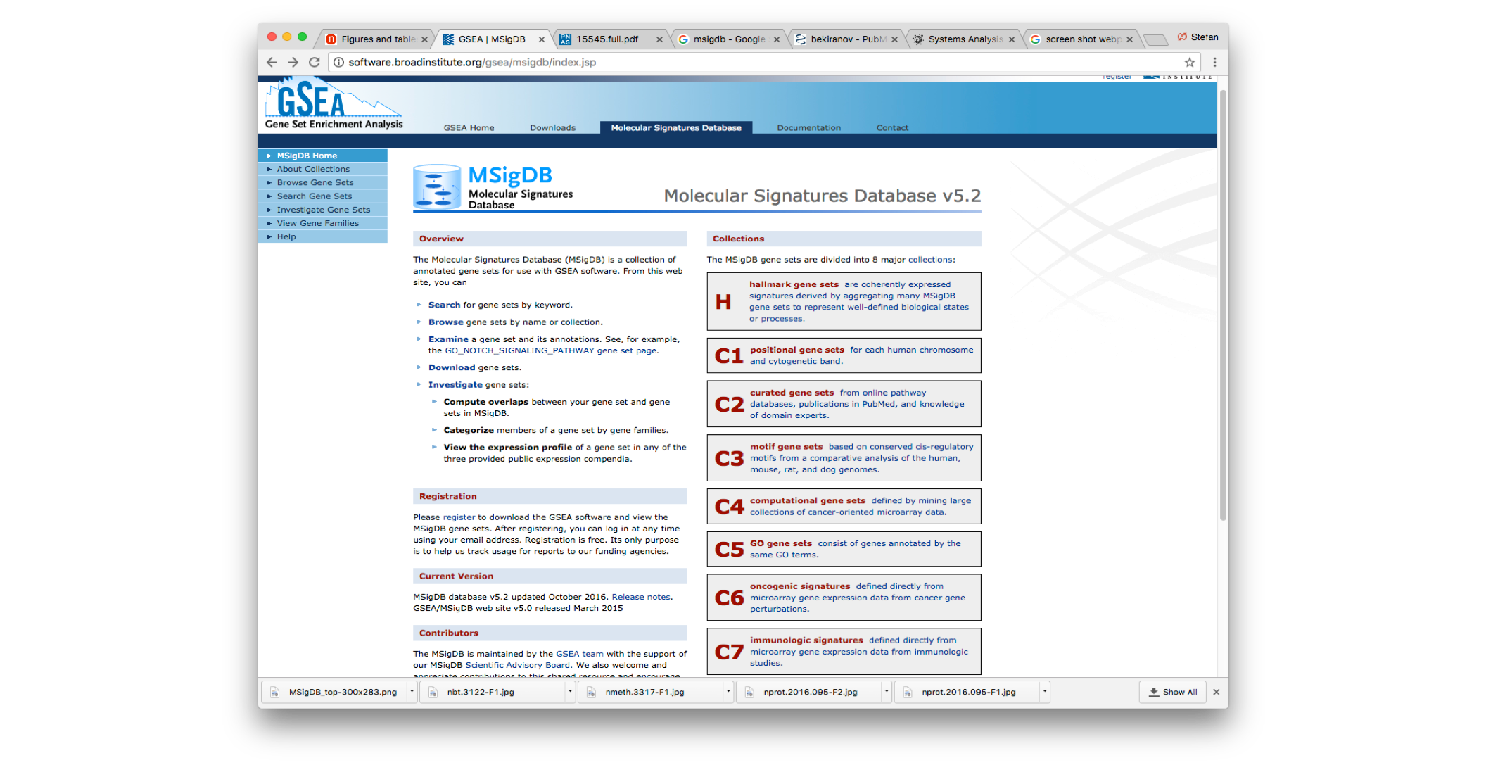Click the browser back arrow

(272, 62)
